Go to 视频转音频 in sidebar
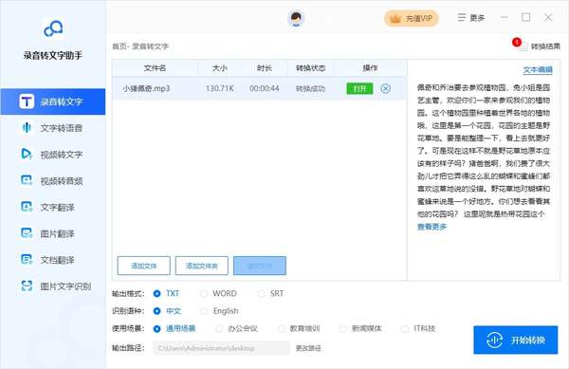Image resolution: width=569 pixels, height=369 pixels. [x=53, y=180]
